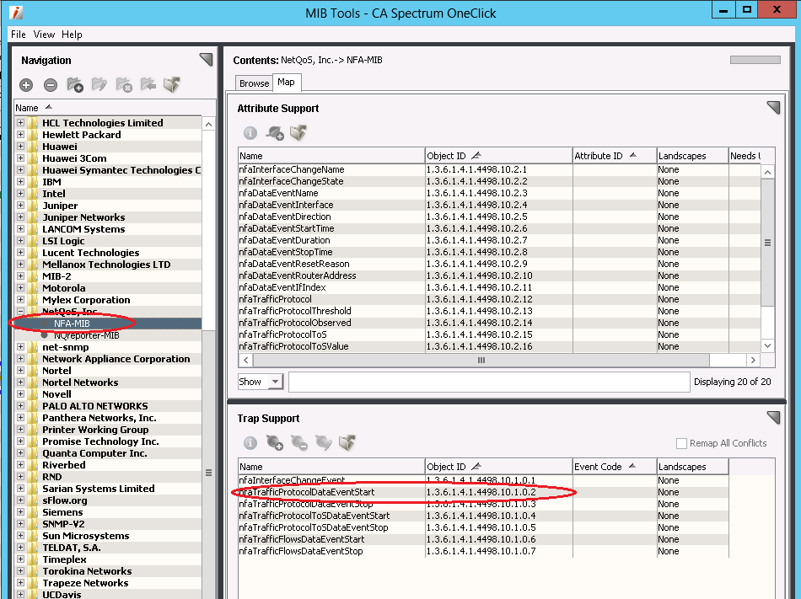801x599 pixels.
Task: Collapse the Attribute Support panel triangle
Action: (773, 108)
